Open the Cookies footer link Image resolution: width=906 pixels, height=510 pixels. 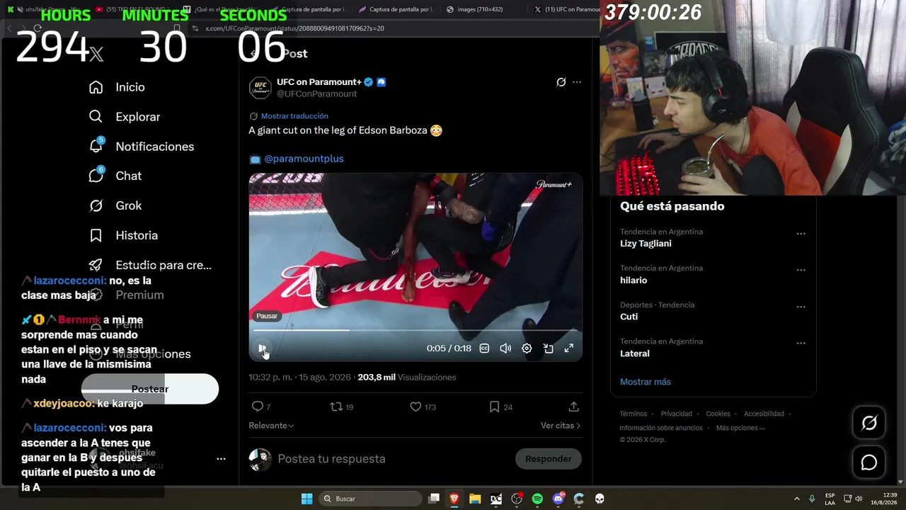click(718, 414)
